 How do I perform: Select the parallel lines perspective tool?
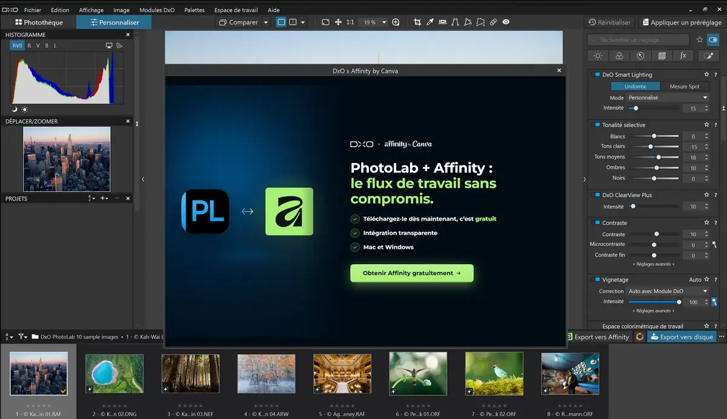point(455,22)
